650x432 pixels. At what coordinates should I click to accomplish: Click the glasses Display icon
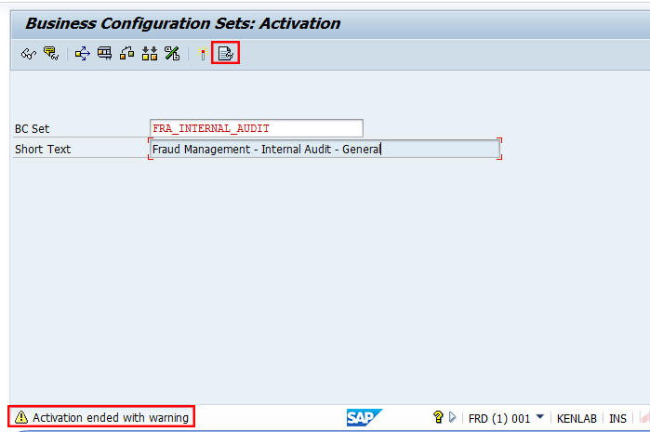29,54
